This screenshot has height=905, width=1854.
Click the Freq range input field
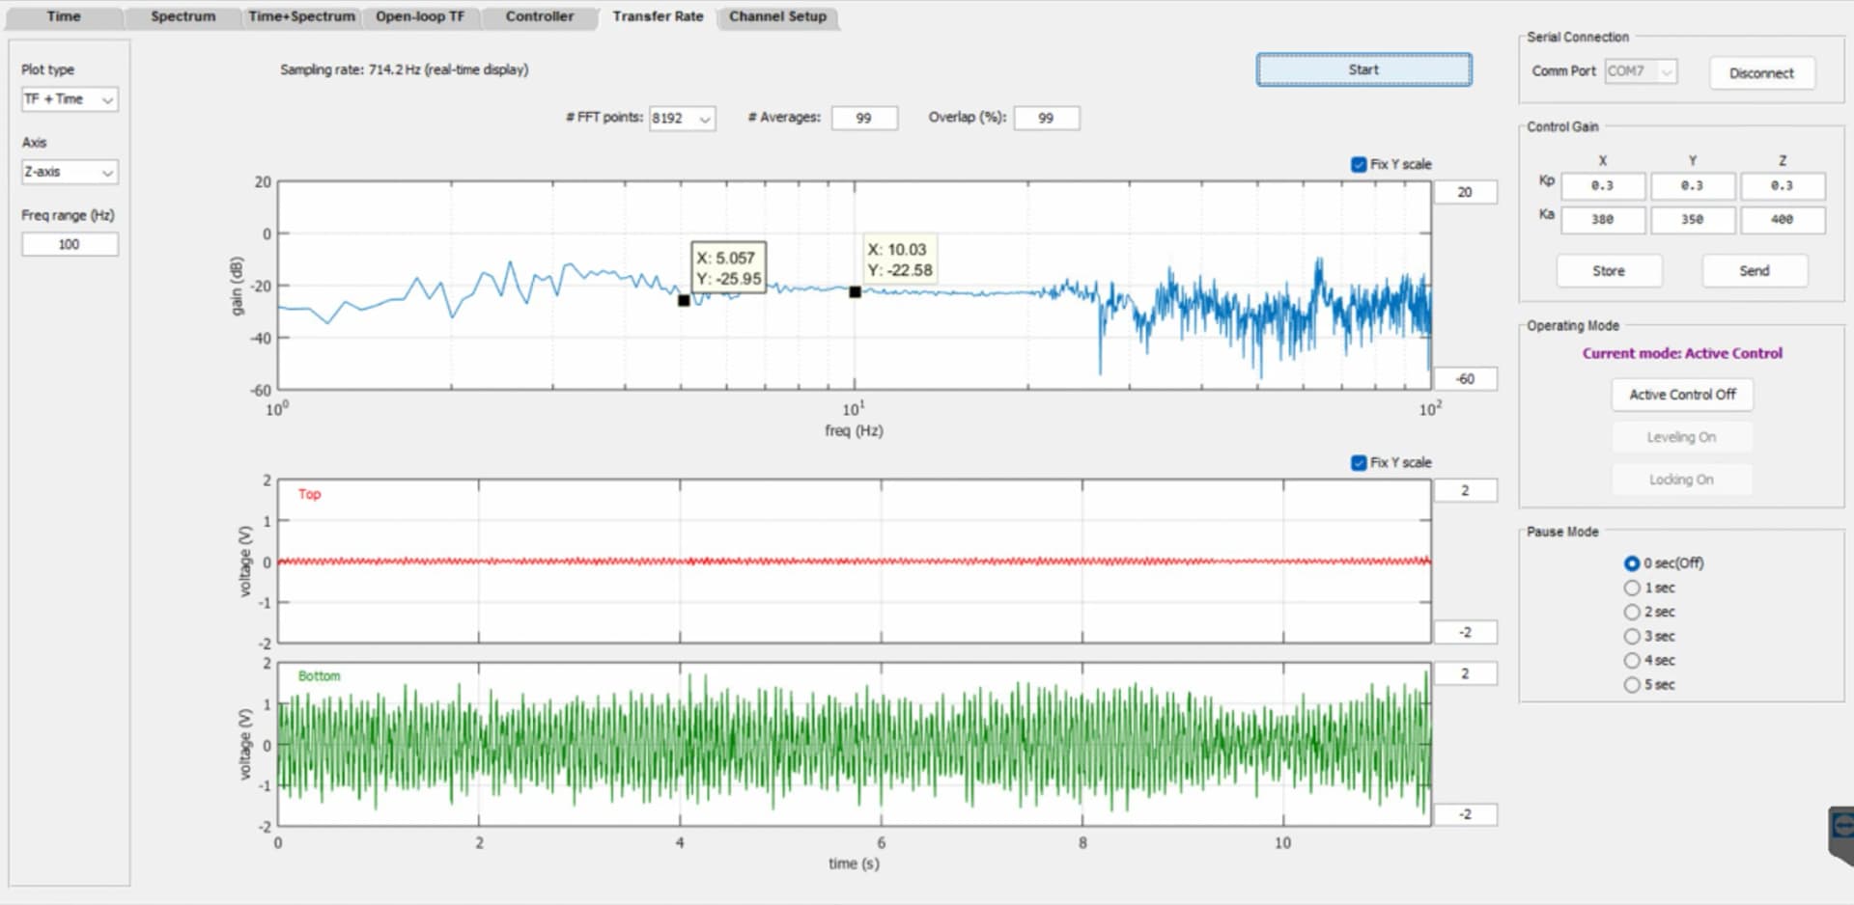[70, 244]
